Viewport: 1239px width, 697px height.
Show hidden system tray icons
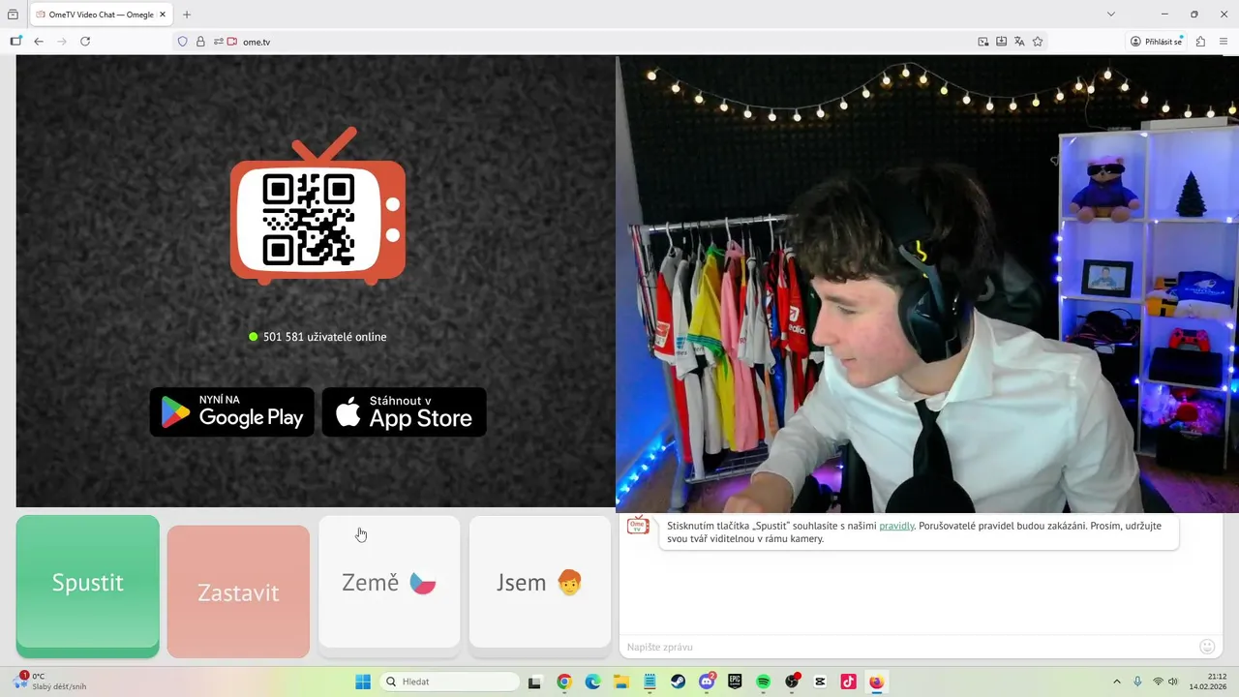pos(1116,682)
